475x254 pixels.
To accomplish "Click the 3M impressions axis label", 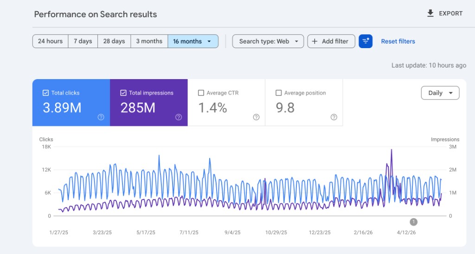I will click(x=453, y=147).
